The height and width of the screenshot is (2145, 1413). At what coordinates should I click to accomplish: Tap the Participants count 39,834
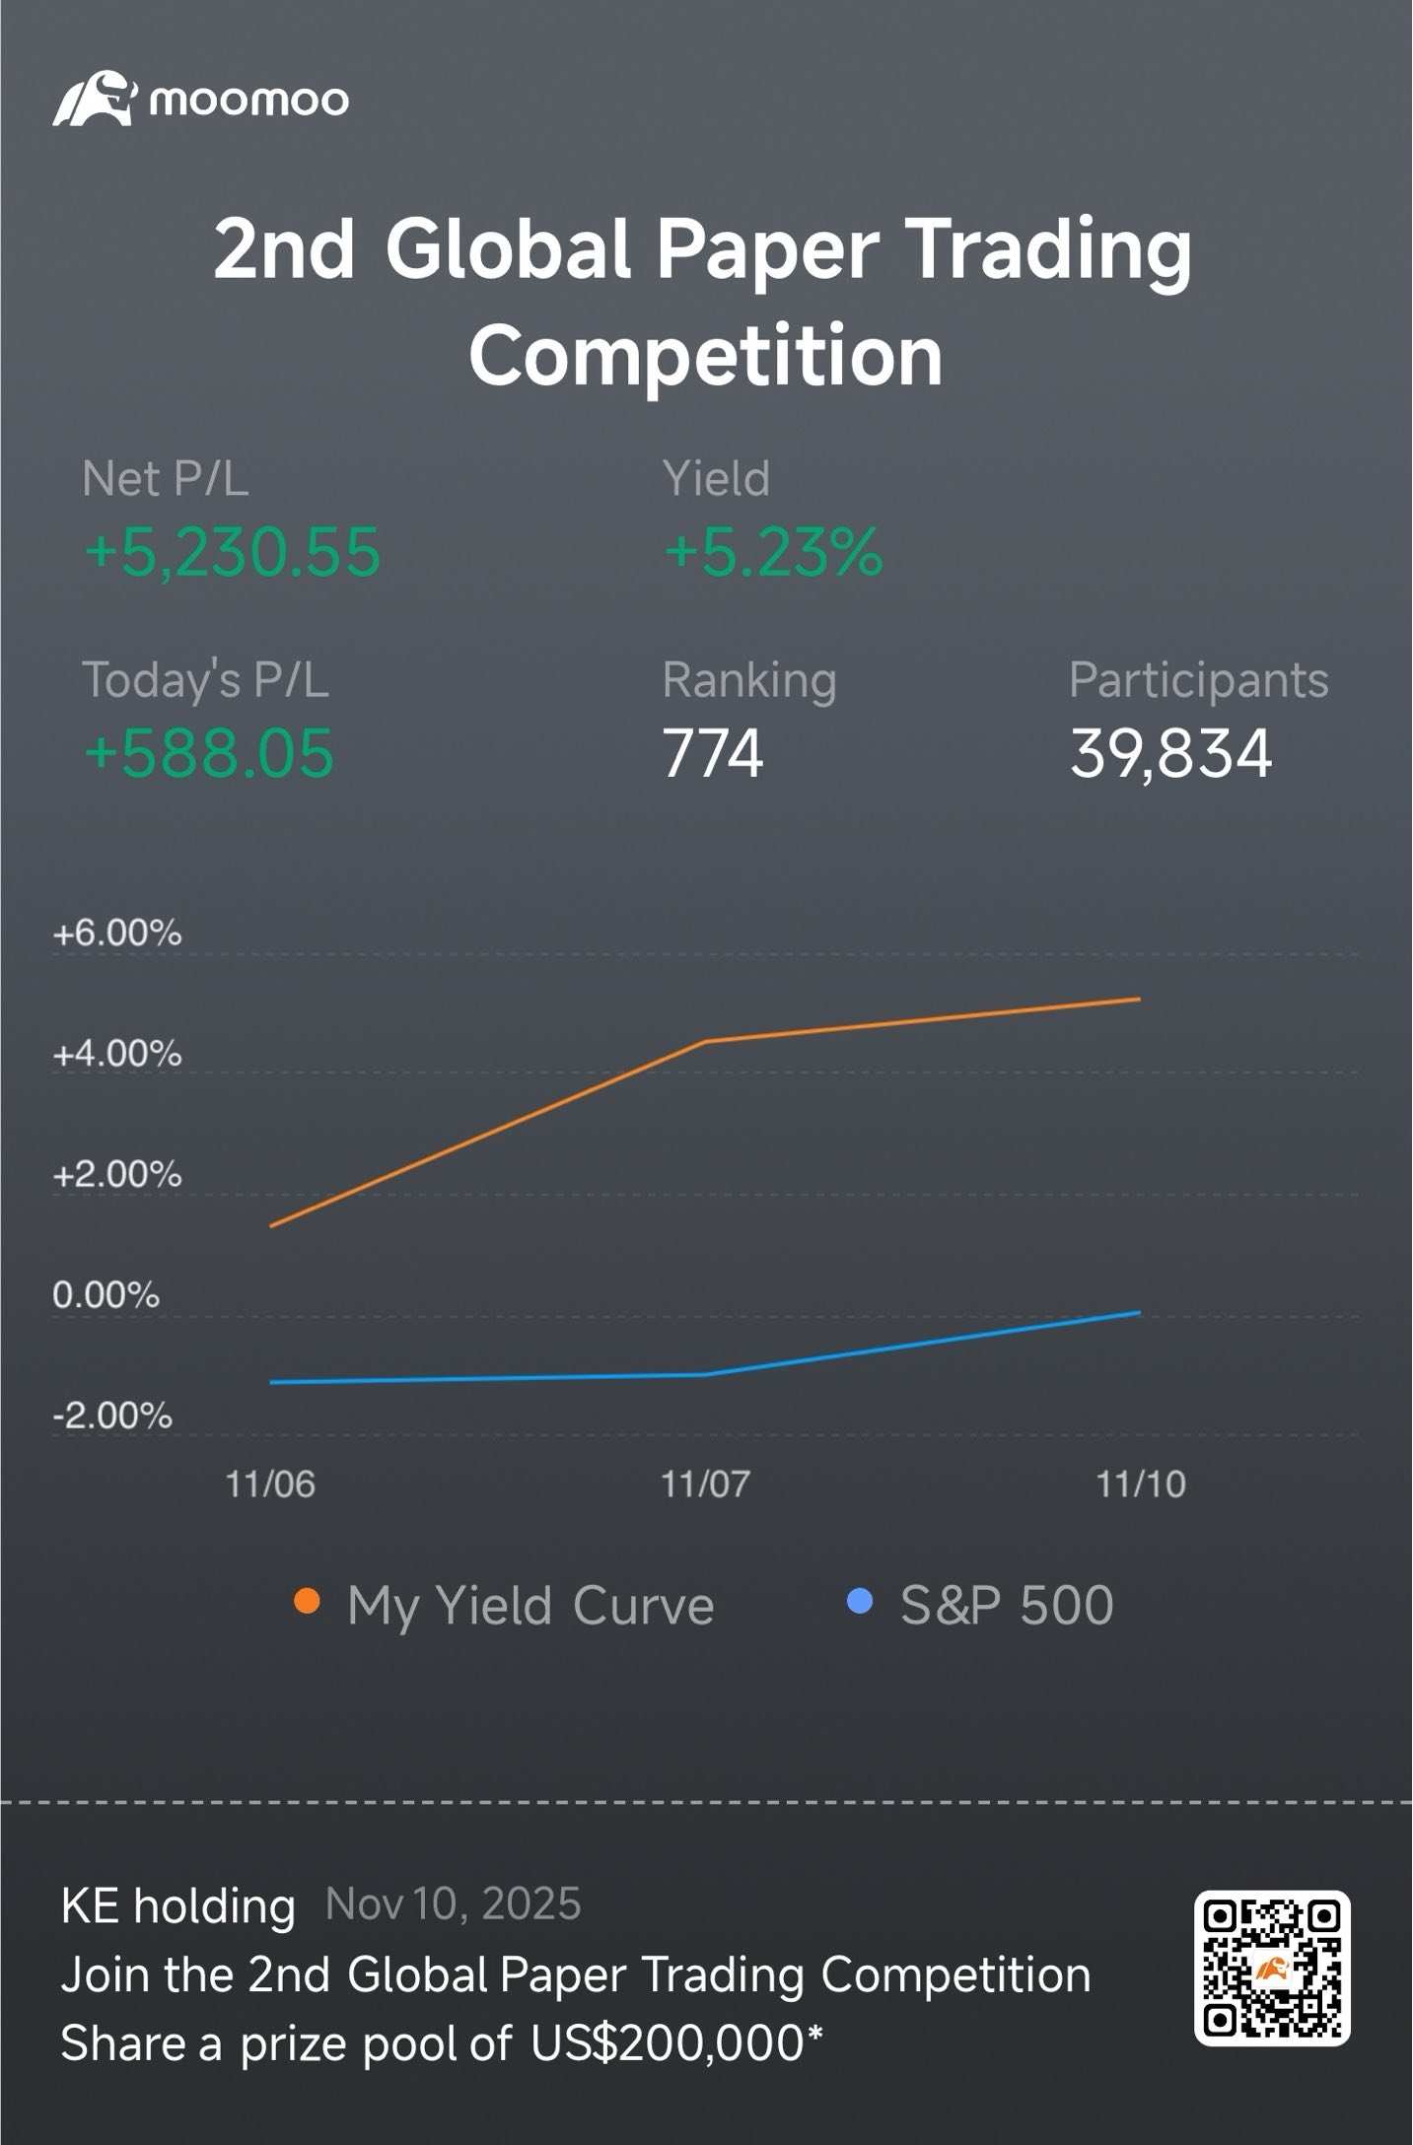tap(1171, 753)
